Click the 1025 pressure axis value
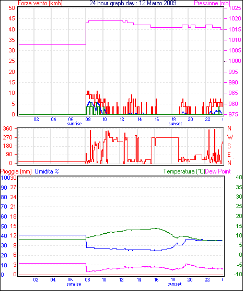The width and height of the screenshot is (244, 293). [x=235, y=8]
